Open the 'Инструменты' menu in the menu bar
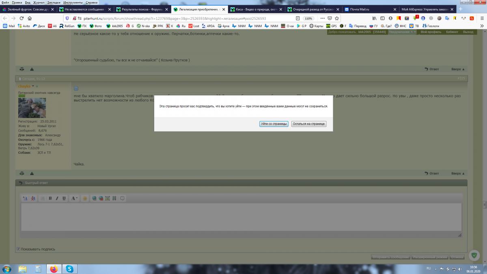Screen dimensions: 487x274 [73, 2]
